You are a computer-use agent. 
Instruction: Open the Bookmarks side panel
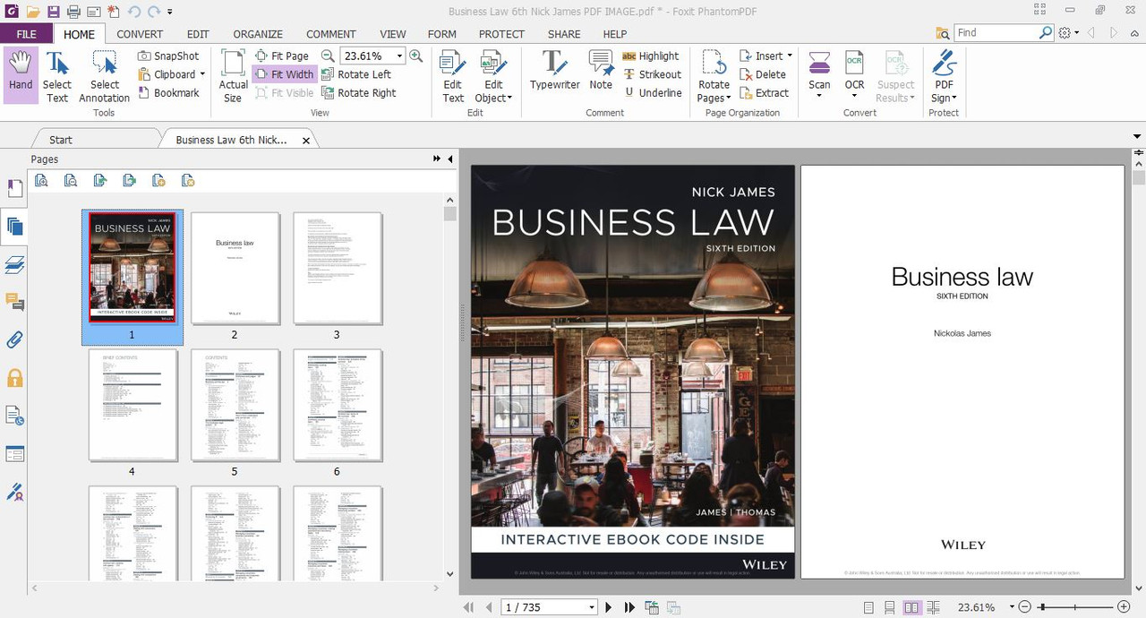point(15,188)
